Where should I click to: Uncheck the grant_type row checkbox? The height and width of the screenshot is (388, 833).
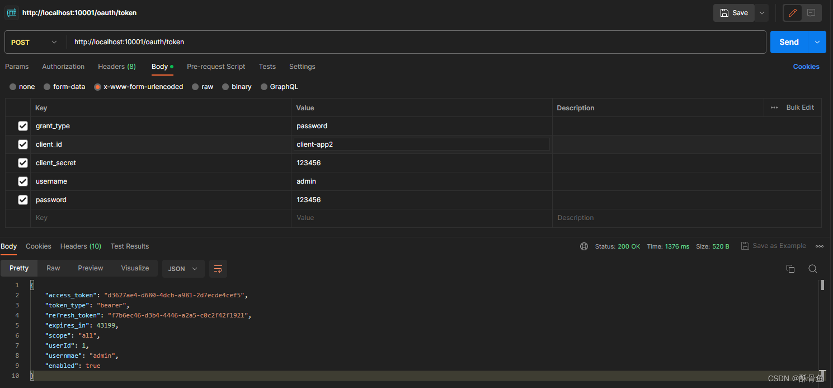click(x=23, y=126)
